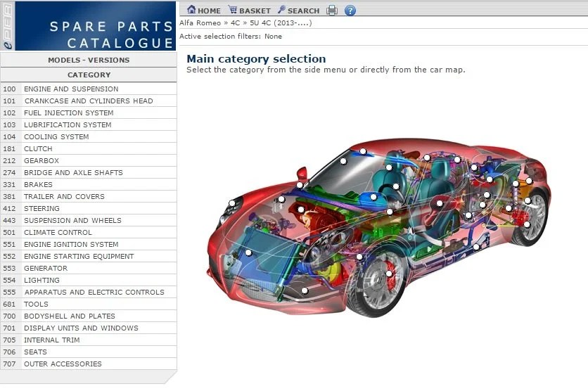The height and width of the screenshot is (391, 588).
Task: Open 554 LIGHTING category
Action: coord(89,281)
